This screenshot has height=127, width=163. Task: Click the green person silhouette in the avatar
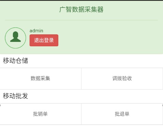(x=15, y=37)
